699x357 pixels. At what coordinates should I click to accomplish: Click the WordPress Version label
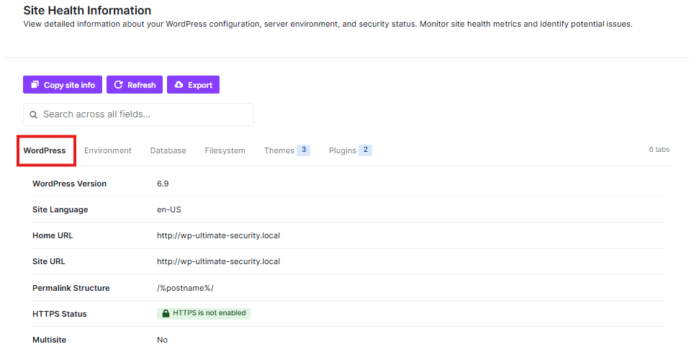click(70, 184)
